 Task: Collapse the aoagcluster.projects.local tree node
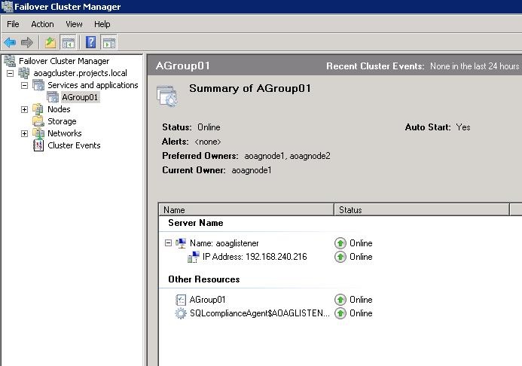coord(11,73)
